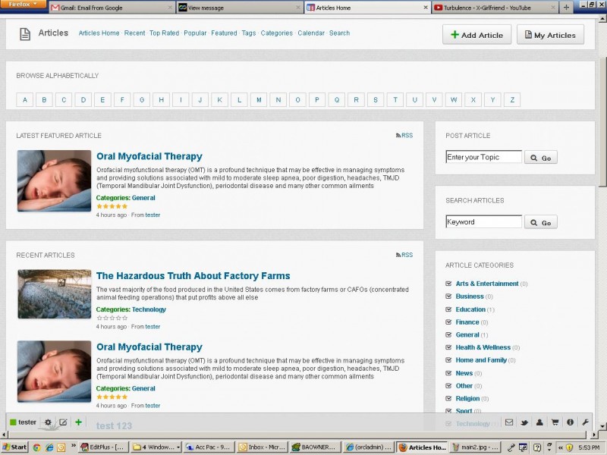Switch to the View message browser tab
Image resolution: width=607 pixels, height=455 pixels.
240,8
